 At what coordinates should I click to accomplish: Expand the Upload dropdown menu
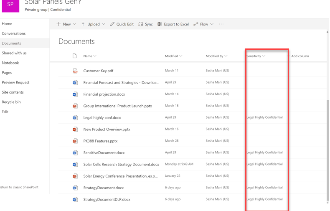93,24
